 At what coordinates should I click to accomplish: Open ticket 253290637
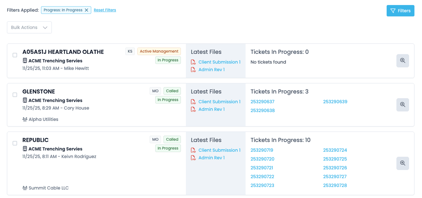262,102
